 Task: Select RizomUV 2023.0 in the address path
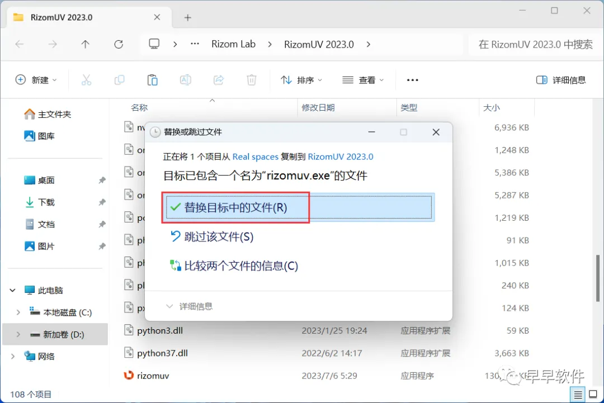point(319,44)
